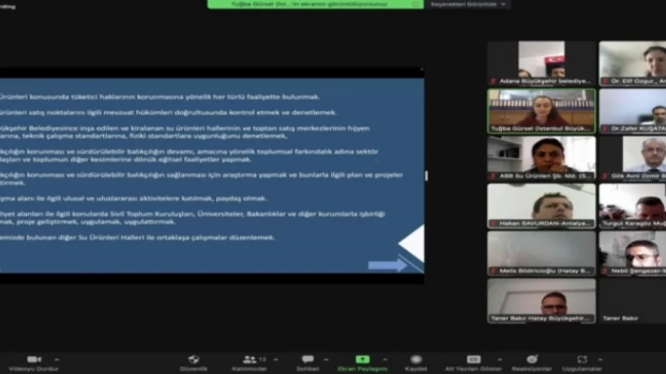Image resolution: width=666 pixels, height=374 pixels.
Task: Select Hakan SAVURDAN's video tile
Action: click(x=541, y=206)
